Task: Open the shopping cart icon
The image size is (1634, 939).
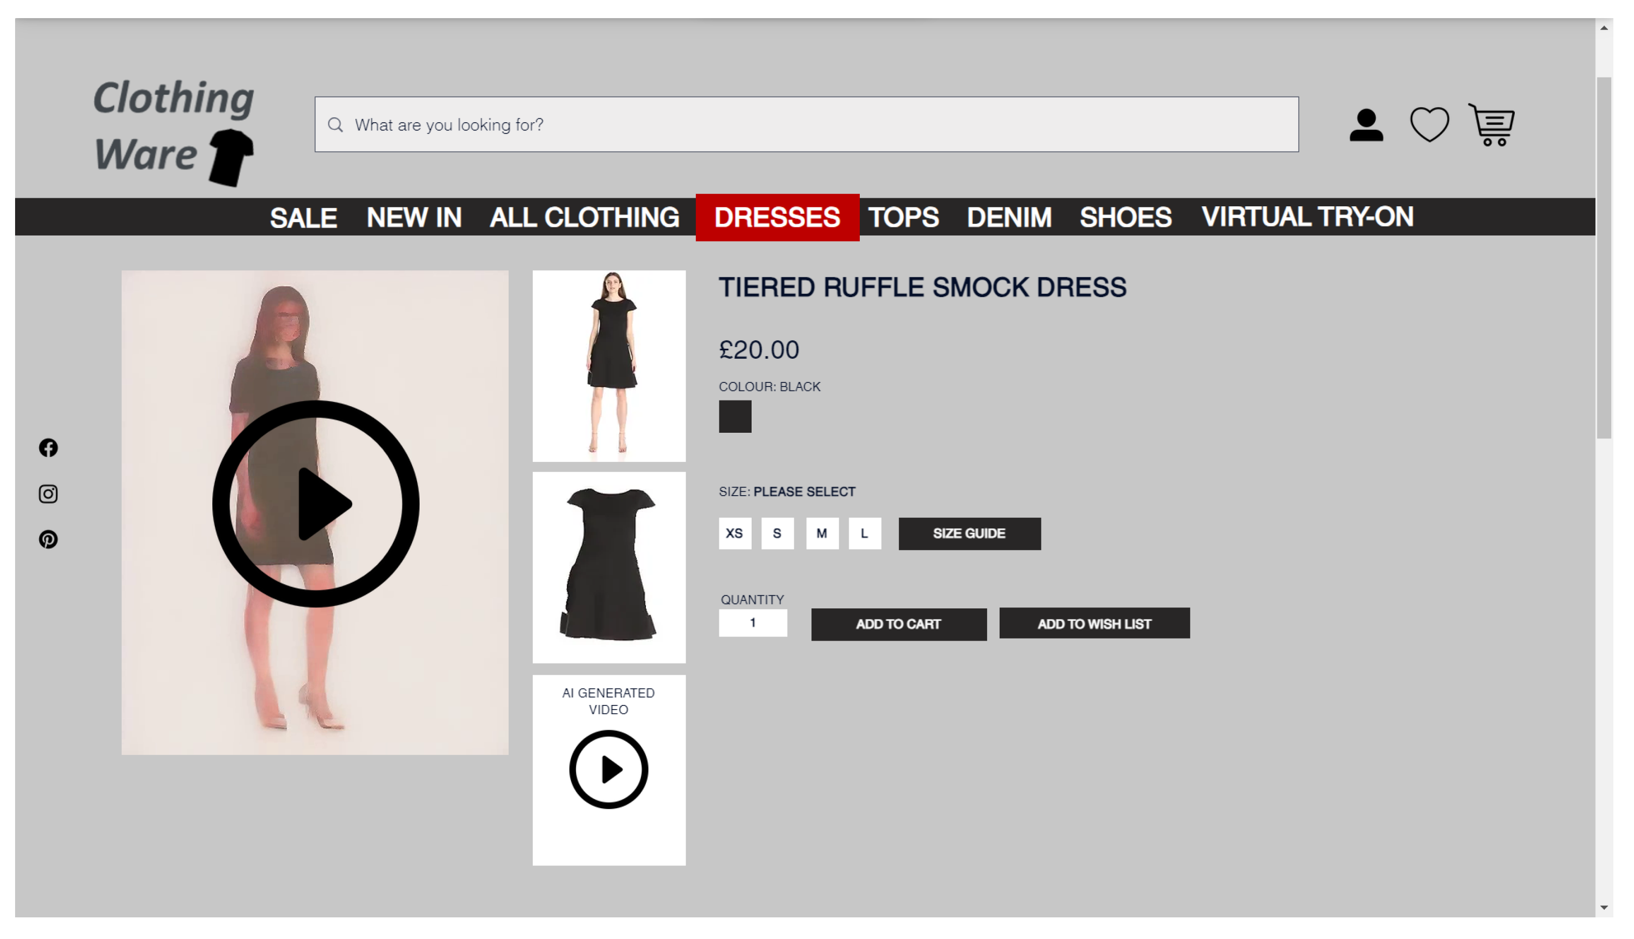Action: pyautogui.click(x=1492, y=124)
